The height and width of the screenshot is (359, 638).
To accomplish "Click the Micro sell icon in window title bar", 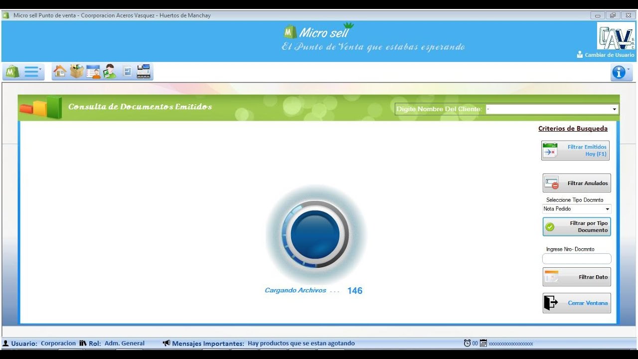I will point(6,15).
